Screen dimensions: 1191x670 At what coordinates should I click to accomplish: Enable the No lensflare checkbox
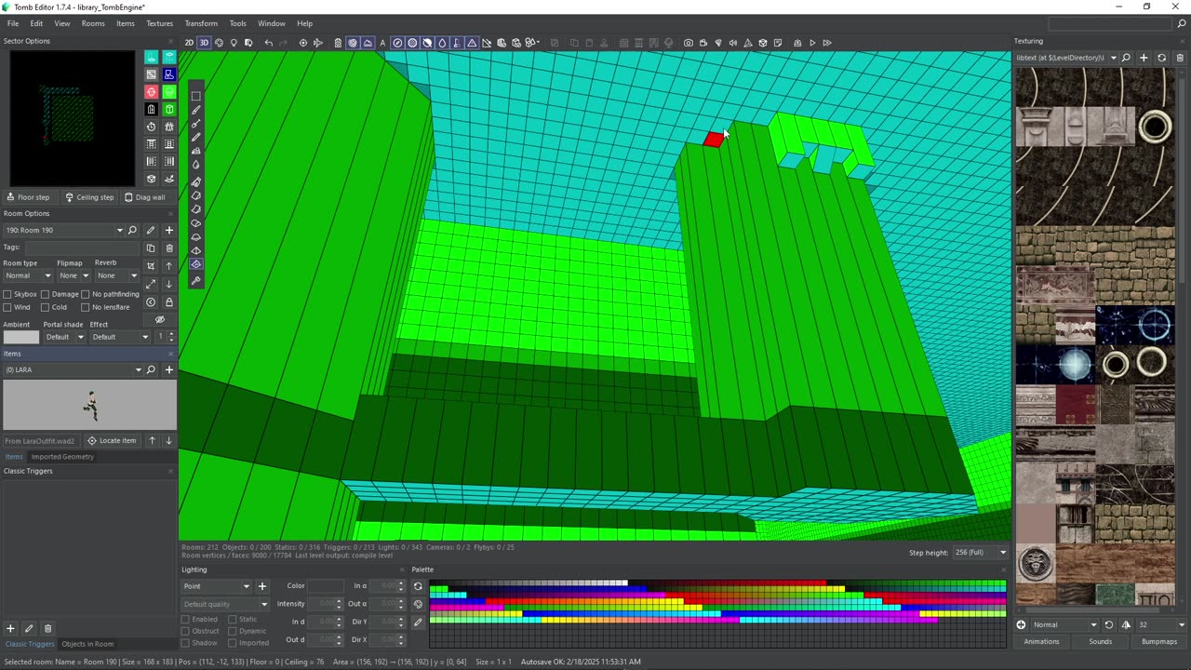[85, 307]
